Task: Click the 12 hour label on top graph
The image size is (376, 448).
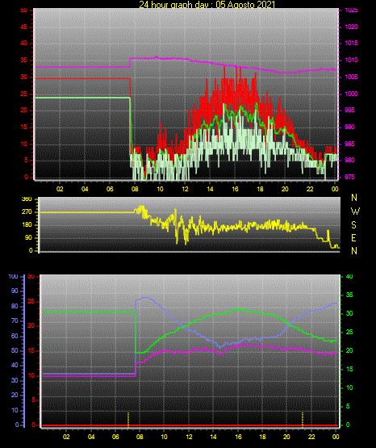Action: click(185, 189)
